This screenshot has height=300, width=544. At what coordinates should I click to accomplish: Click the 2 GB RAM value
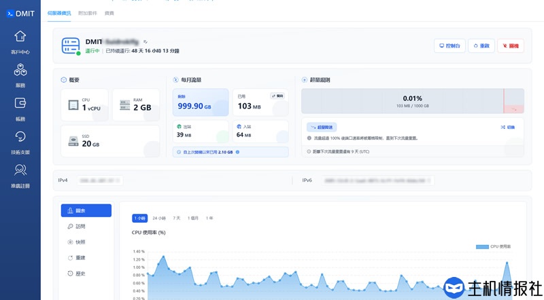(142, 108)
